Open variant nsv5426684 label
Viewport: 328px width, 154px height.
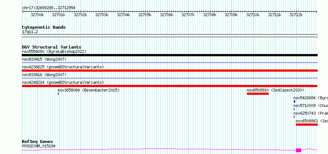click(311, 98)
